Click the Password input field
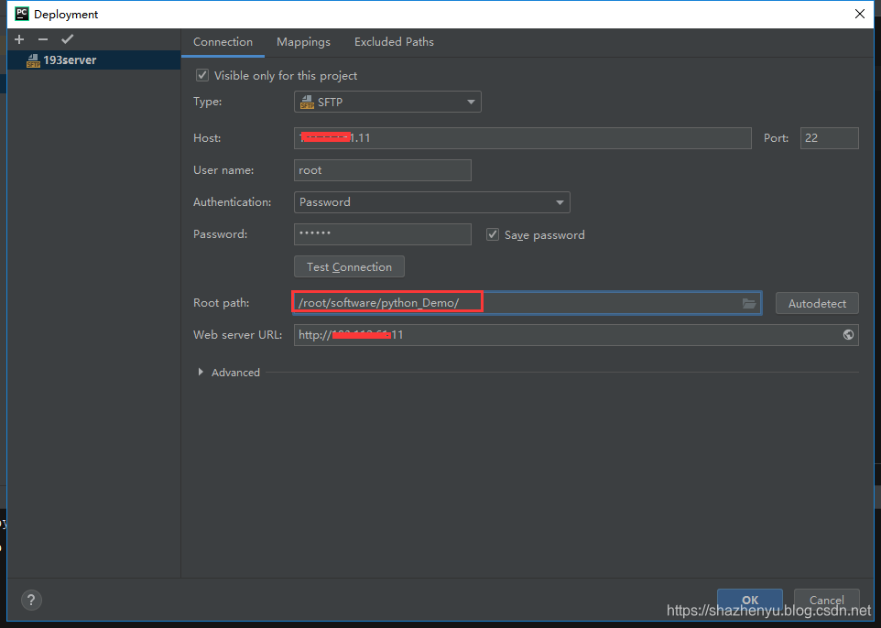Viewport: 881px width, 628px height. (383, 234)
